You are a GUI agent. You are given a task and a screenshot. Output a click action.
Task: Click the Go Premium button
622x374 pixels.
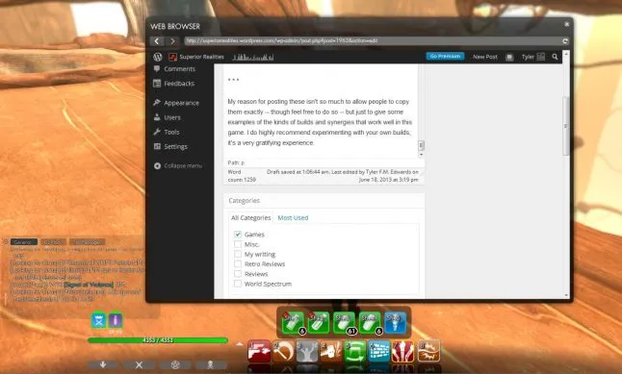(445, 57)
